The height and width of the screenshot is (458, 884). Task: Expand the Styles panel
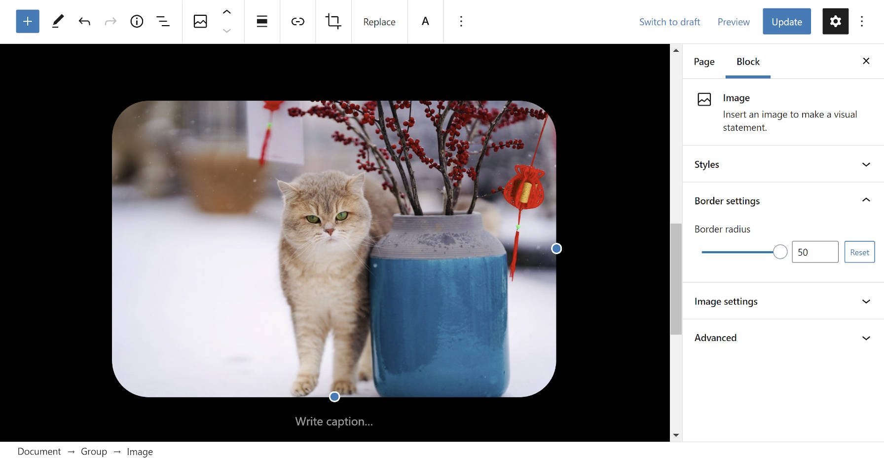782,164
